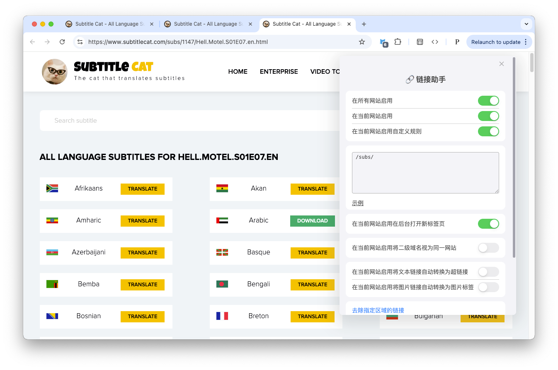Click inside the Search subtitle field

click(x=187, y=121)
